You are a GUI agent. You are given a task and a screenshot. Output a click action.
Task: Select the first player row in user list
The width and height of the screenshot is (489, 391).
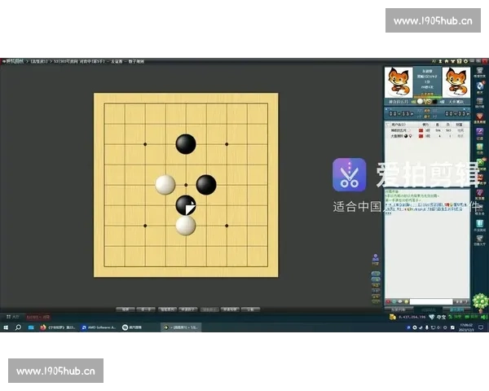coord(427,130)
